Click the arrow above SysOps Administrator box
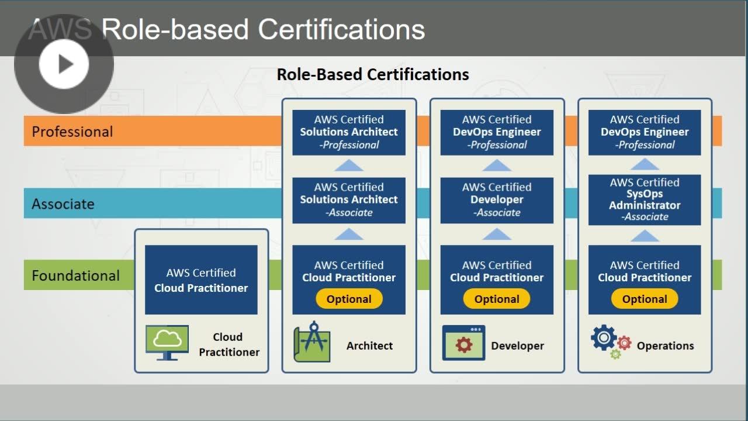This screenshot has height=421, width=748. (645, 164)
